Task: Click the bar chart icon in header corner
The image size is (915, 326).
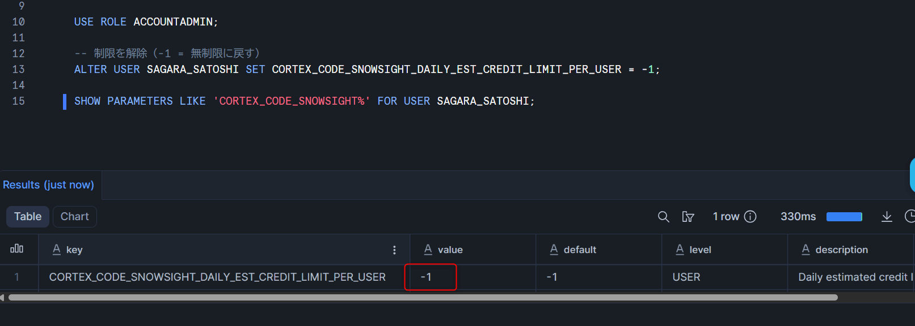Action: (x=17, y=249)
